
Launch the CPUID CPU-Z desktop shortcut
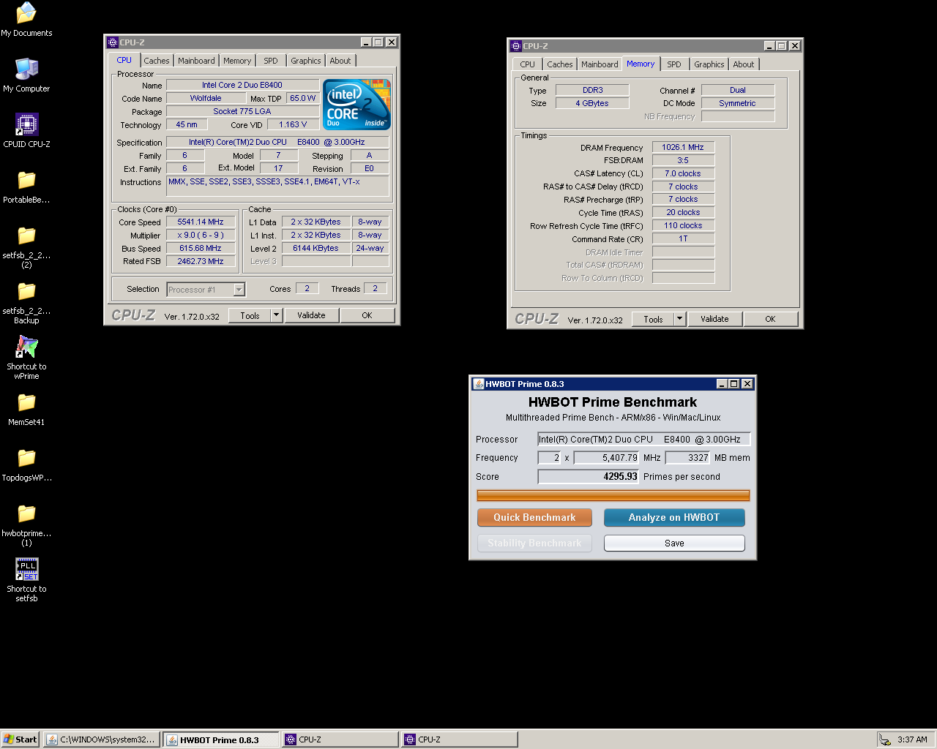26,130
